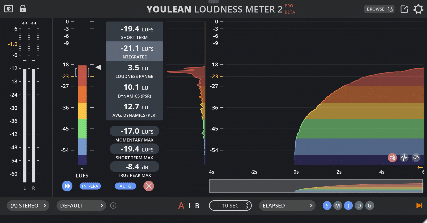
Task: Adjust the 10 SEC time window stepper
Action: tap(230, 205)
